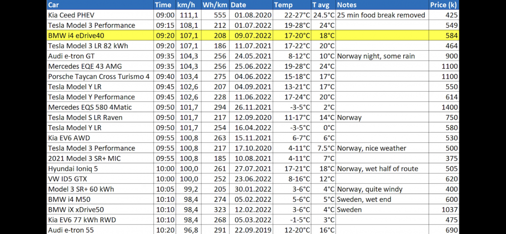The height and width of the screenshot is (234, 506).
Task: Click the 'Norway night, some rain' note
Action: tap(376, 56)
